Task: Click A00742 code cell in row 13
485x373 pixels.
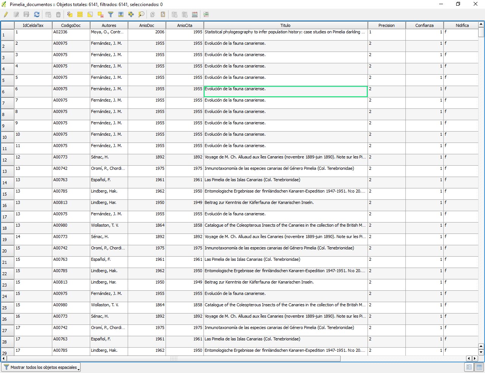Action: point(71,171)
